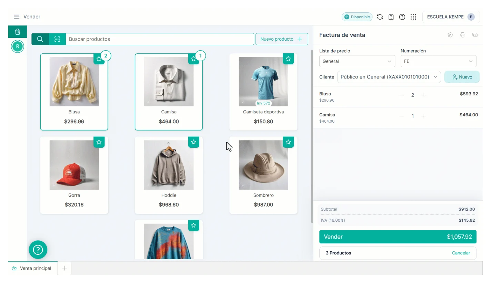Open the hamburger menu next to Vender
This screenshot has width=491, height=283.
[x=17, y=17]
